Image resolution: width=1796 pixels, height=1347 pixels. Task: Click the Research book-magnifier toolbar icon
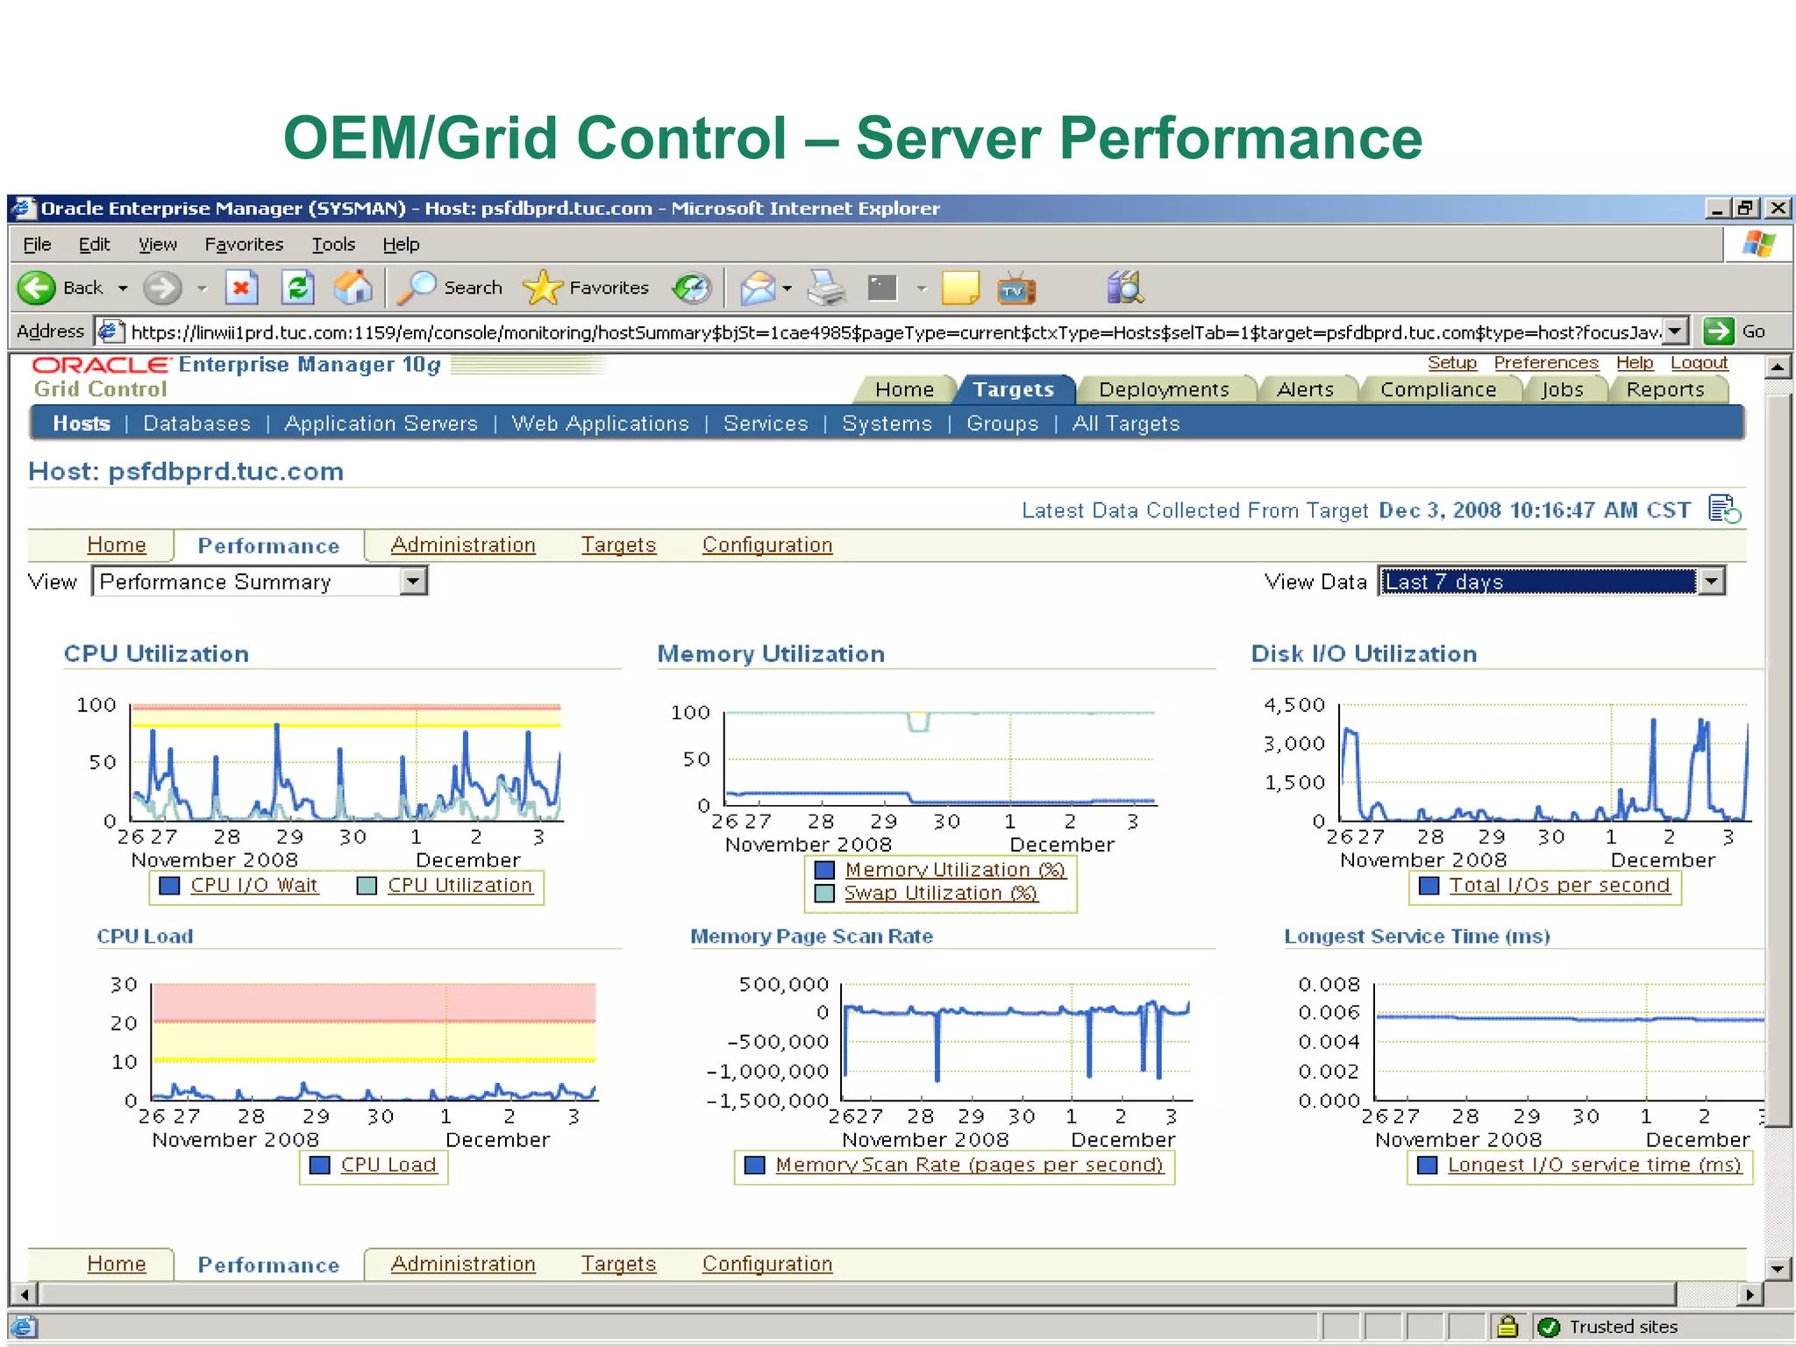coord(1125,288)
